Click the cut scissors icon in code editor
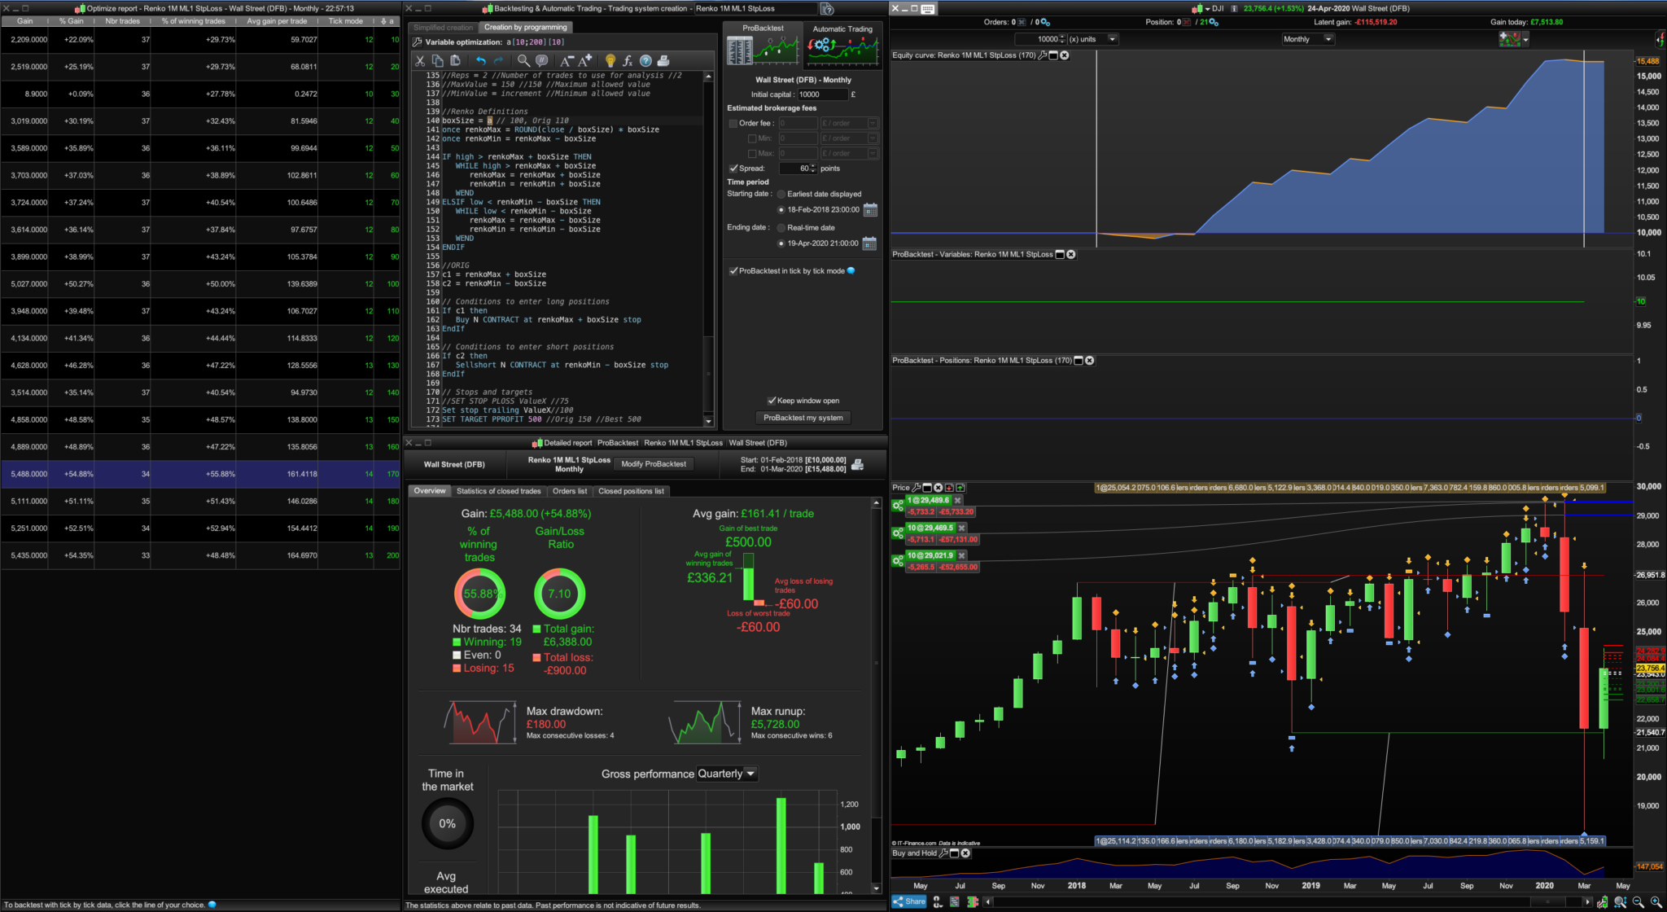The image size is (1667, 912). 420,60
